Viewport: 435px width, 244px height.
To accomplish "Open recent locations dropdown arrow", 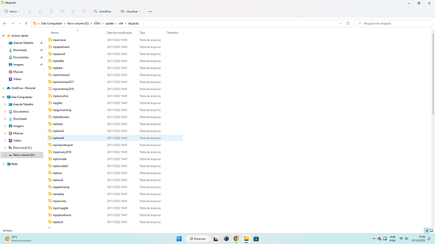I will (x=20, y=23).
